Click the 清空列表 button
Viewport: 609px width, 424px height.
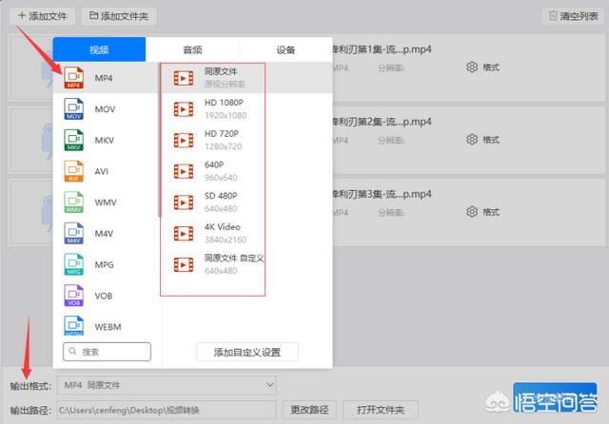click(x=573, y=16)
